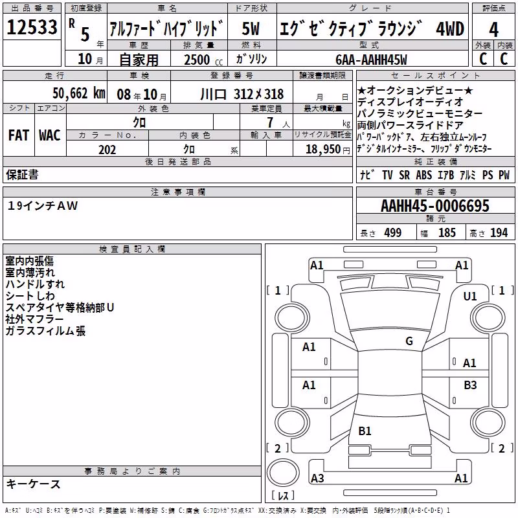Image resolution: width=518 pixels, height=518 pixels.
Task: Select inspector note スペアタイヤ等格納部U
Action: 60,308
